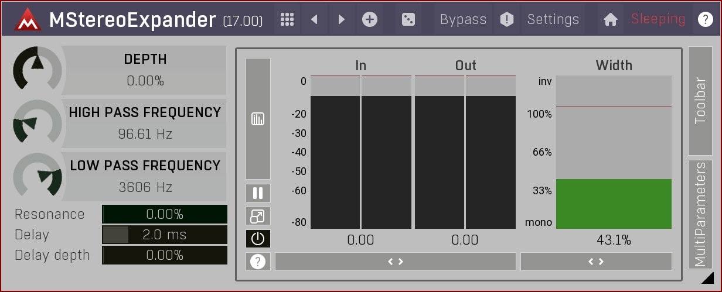722x292 pixels.
Task: Expand the MultiParameters side panel
Action: point(700,214)
